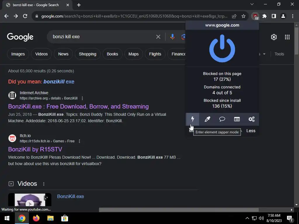Close the bonzi kill exe tab

coord(68,5)
